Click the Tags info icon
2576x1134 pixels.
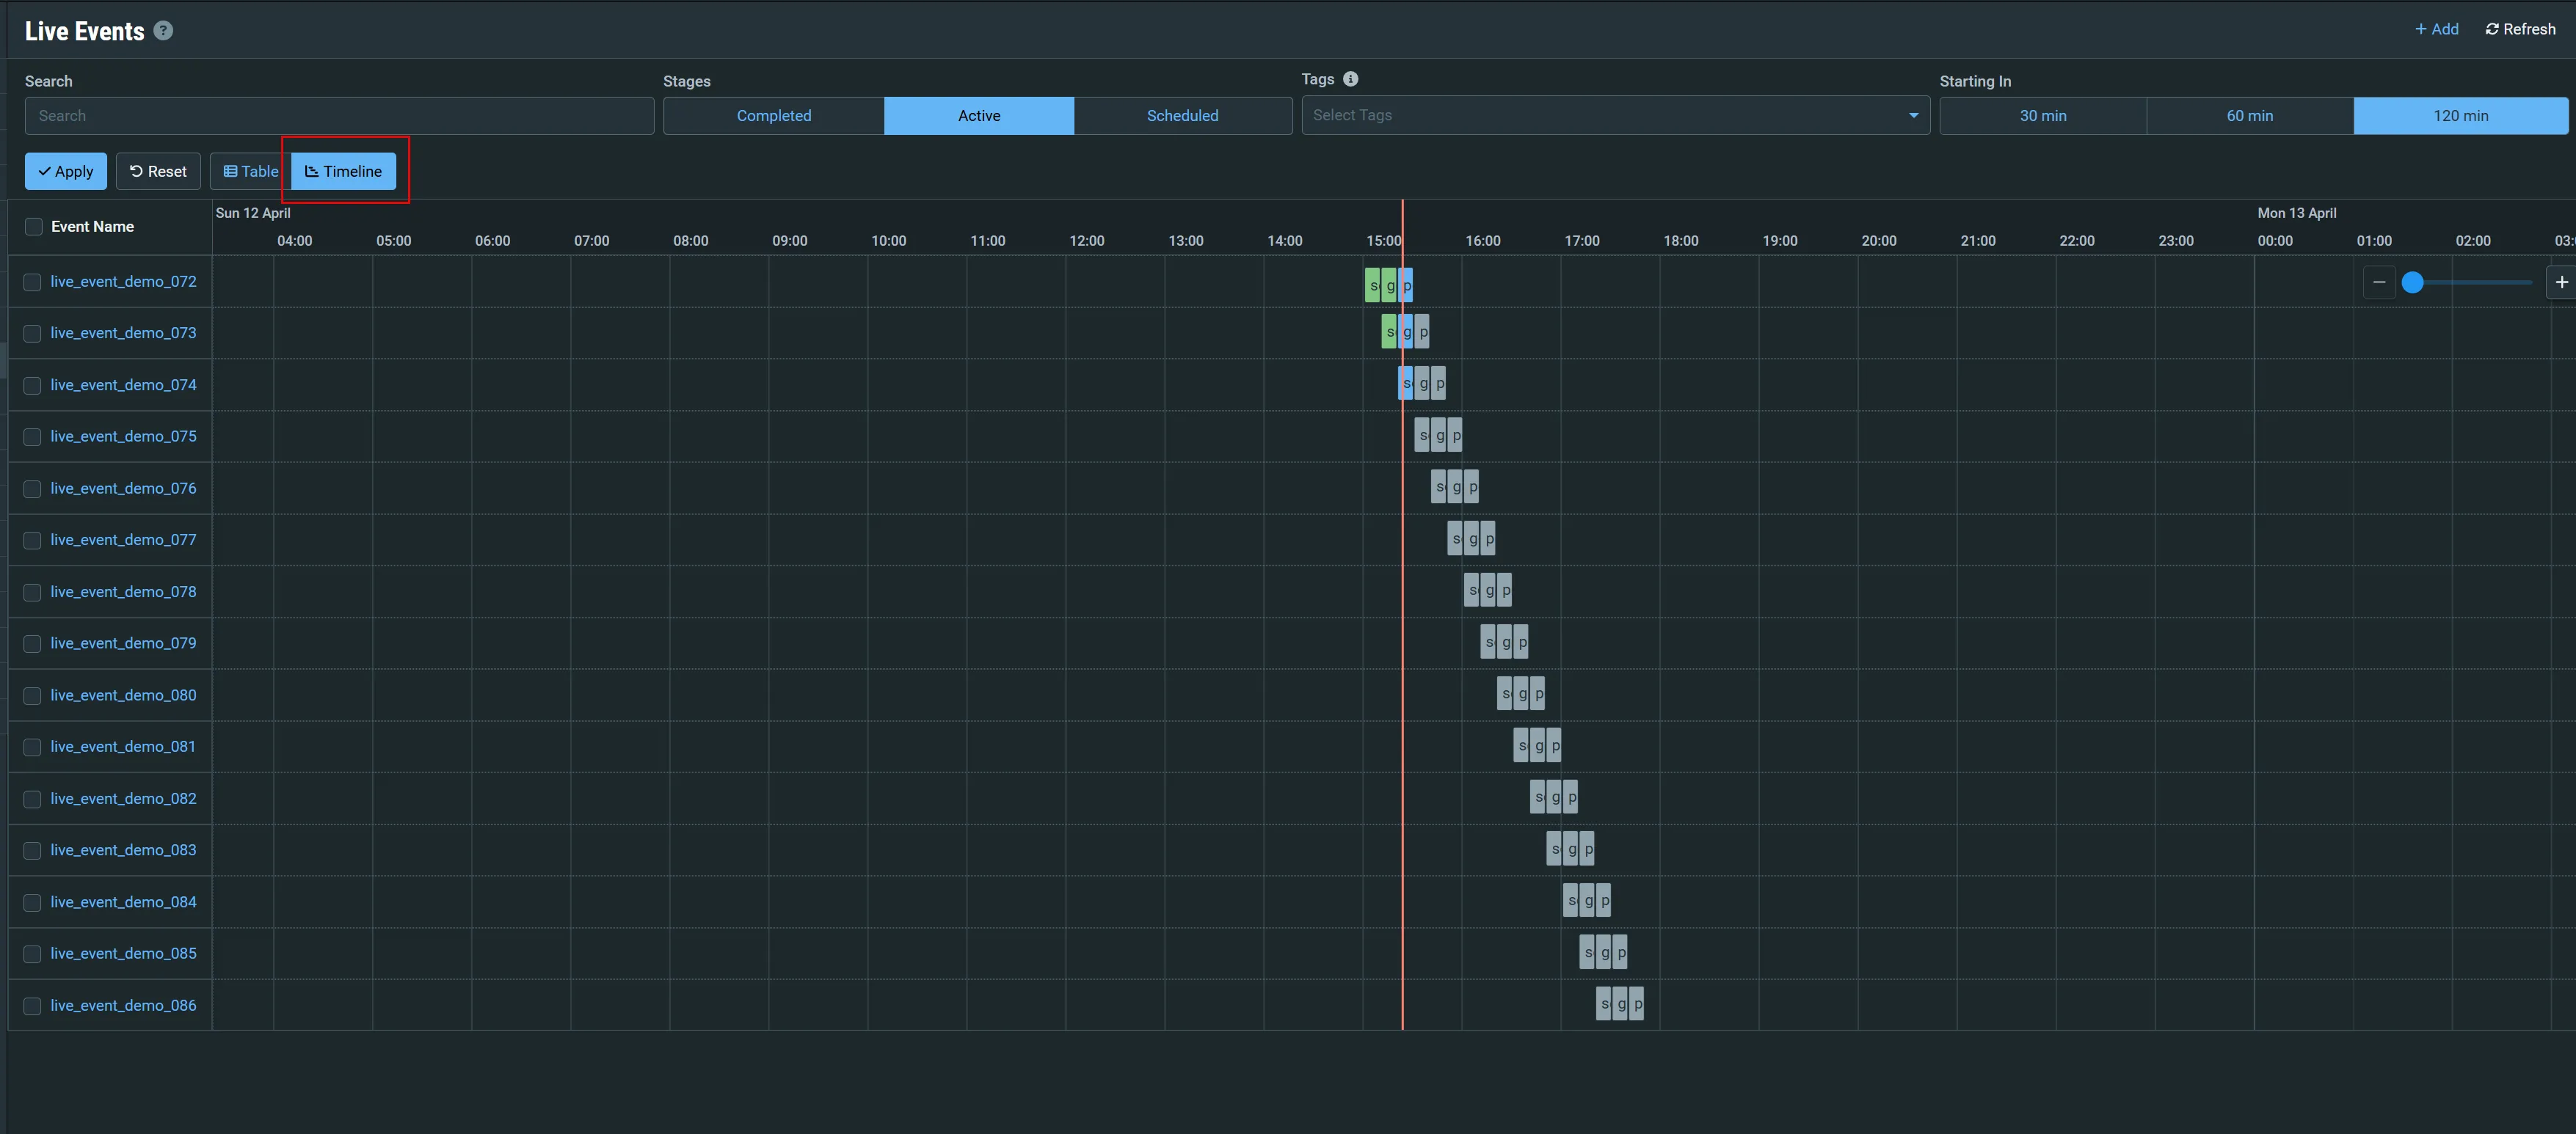[1350, 79]
